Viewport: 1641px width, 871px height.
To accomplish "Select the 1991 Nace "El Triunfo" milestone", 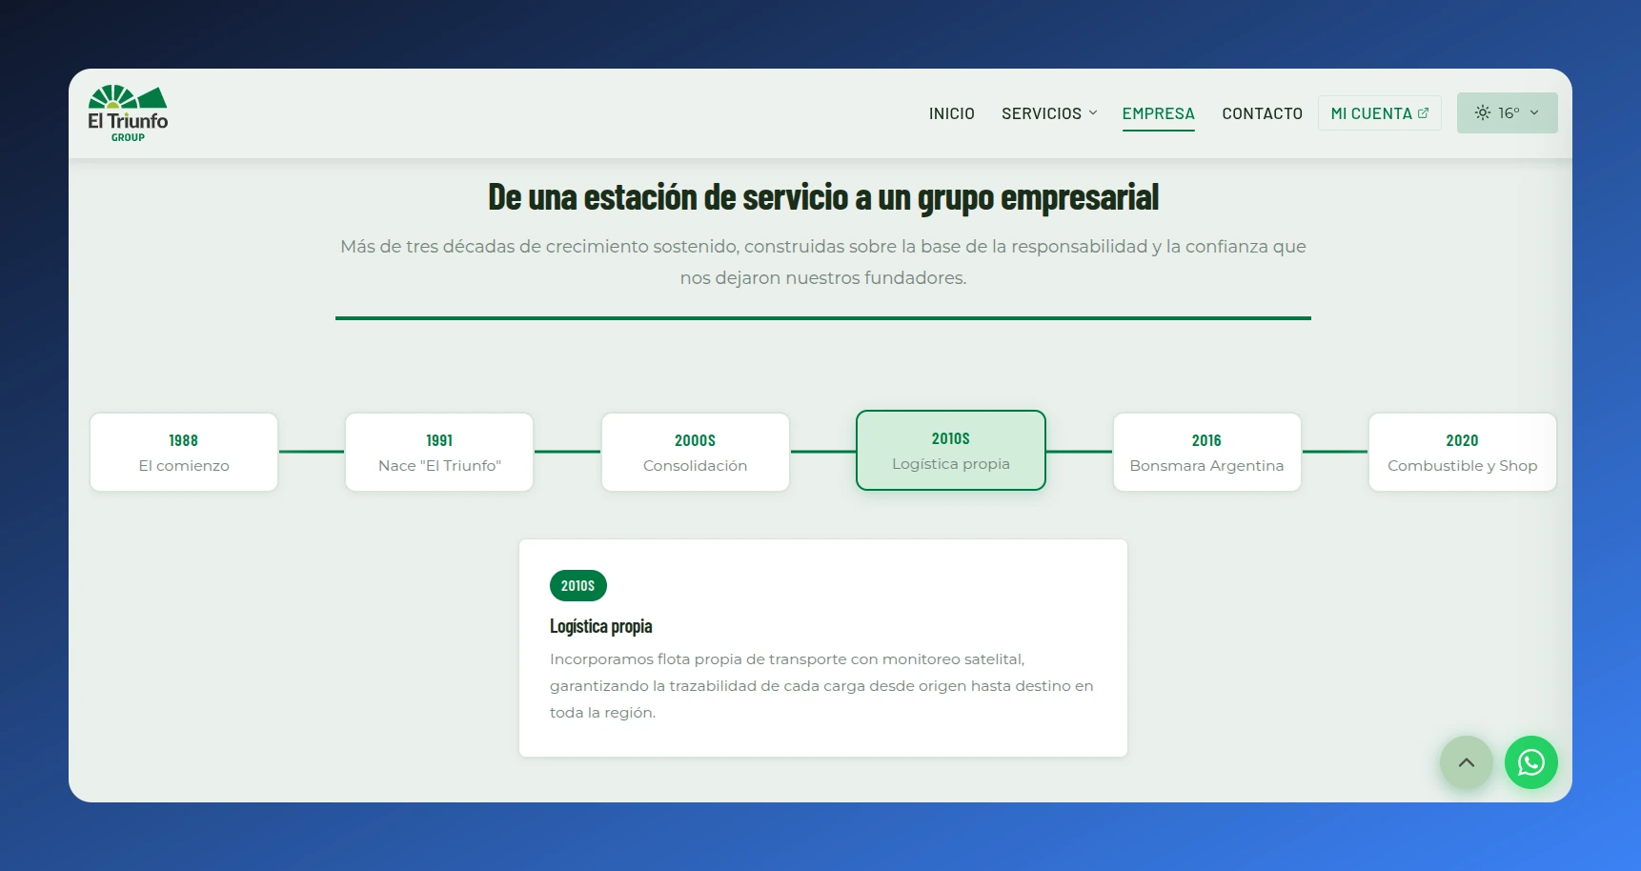I will [439, 452].
